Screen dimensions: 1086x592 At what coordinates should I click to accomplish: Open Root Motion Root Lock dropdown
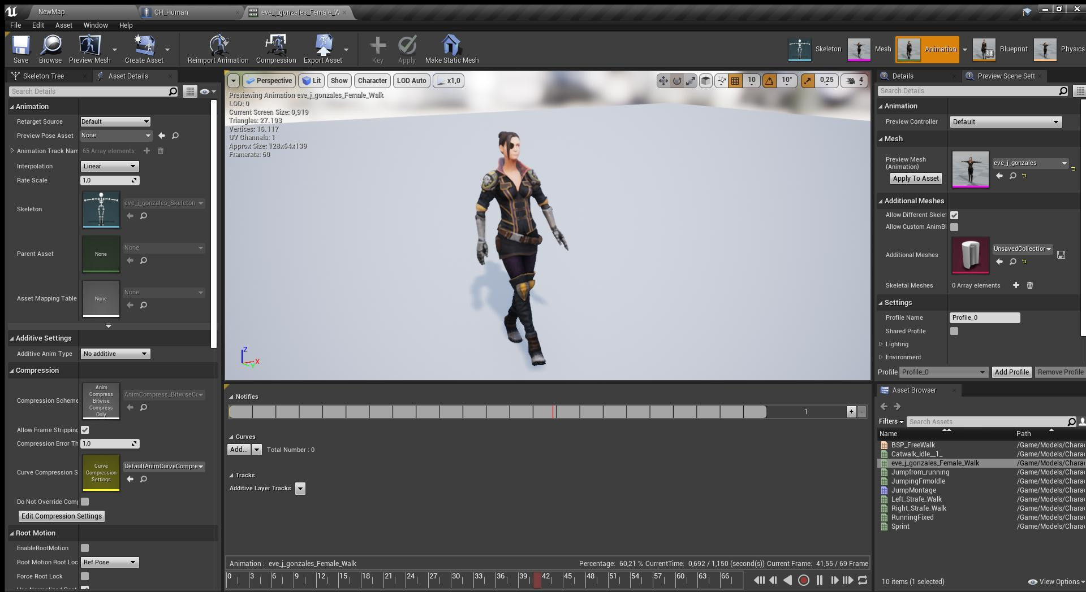109,562
